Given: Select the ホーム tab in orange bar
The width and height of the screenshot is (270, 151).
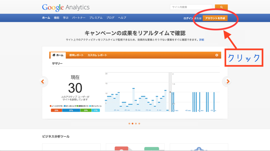Looking at the screenshot, I should pos(58,55).
